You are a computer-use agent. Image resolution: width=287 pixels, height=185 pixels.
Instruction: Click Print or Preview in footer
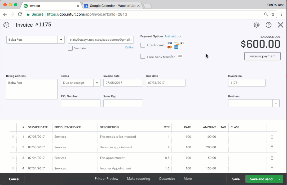coord(107,179)
